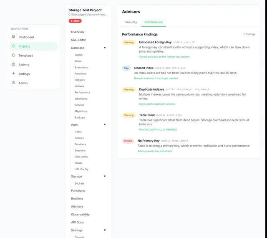
Task: Open Templates from the navigation
Action: pyautogui.click(x=33, y=56)
